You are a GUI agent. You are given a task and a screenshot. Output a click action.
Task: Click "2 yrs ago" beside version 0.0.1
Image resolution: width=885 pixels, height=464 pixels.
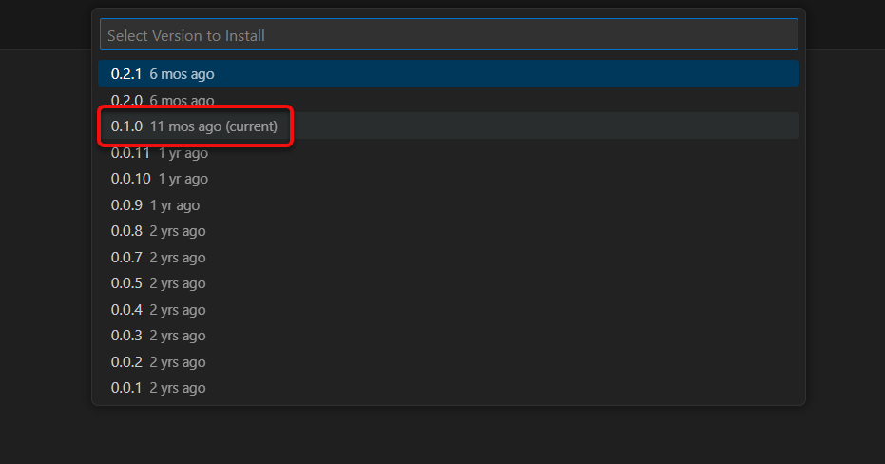tap(178, 388)
